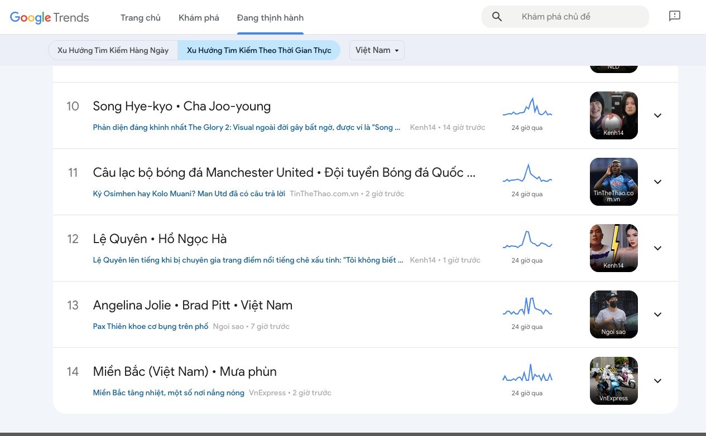
Task: Click "VnExpress • 2 giờ trước" source text
Action: point(290,393)
